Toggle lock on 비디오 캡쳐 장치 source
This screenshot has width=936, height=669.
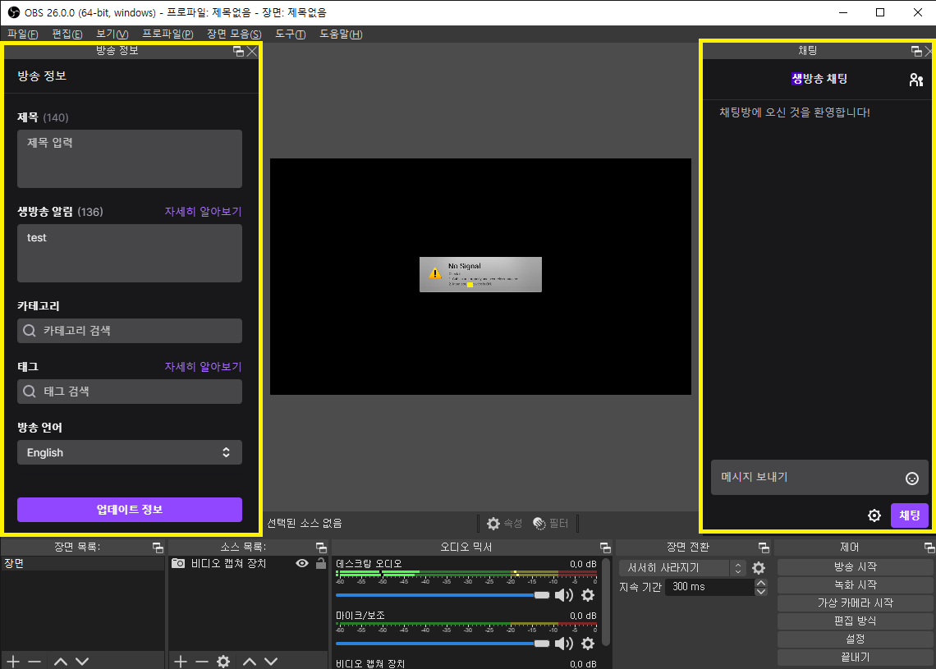point(320,563)
